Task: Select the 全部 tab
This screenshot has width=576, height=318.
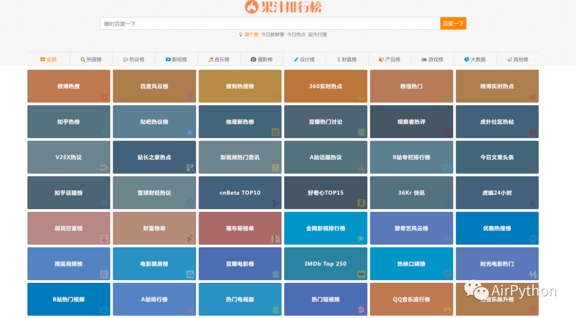Action: tap(48, 60)
